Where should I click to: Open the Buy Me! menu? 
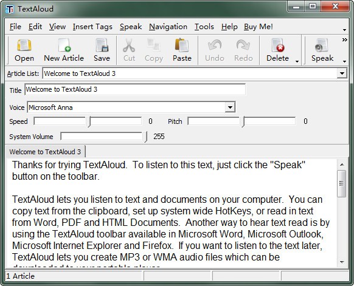[x=259, y=27]
